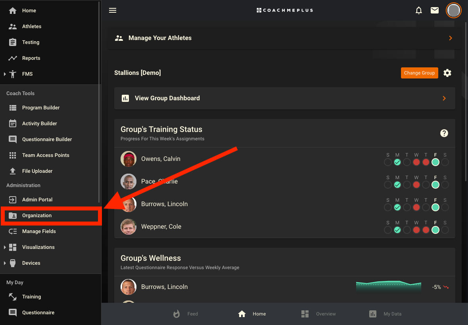Open Team Access Points
468x325 pixels.
46,155
